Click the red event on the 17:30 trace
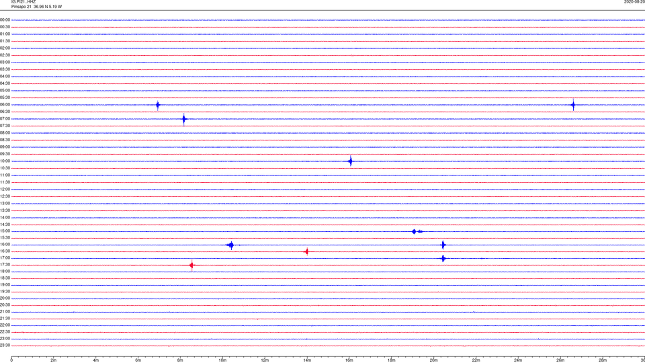Image resolution: width=645 pixels, height=363 pixels. [191, 266]
